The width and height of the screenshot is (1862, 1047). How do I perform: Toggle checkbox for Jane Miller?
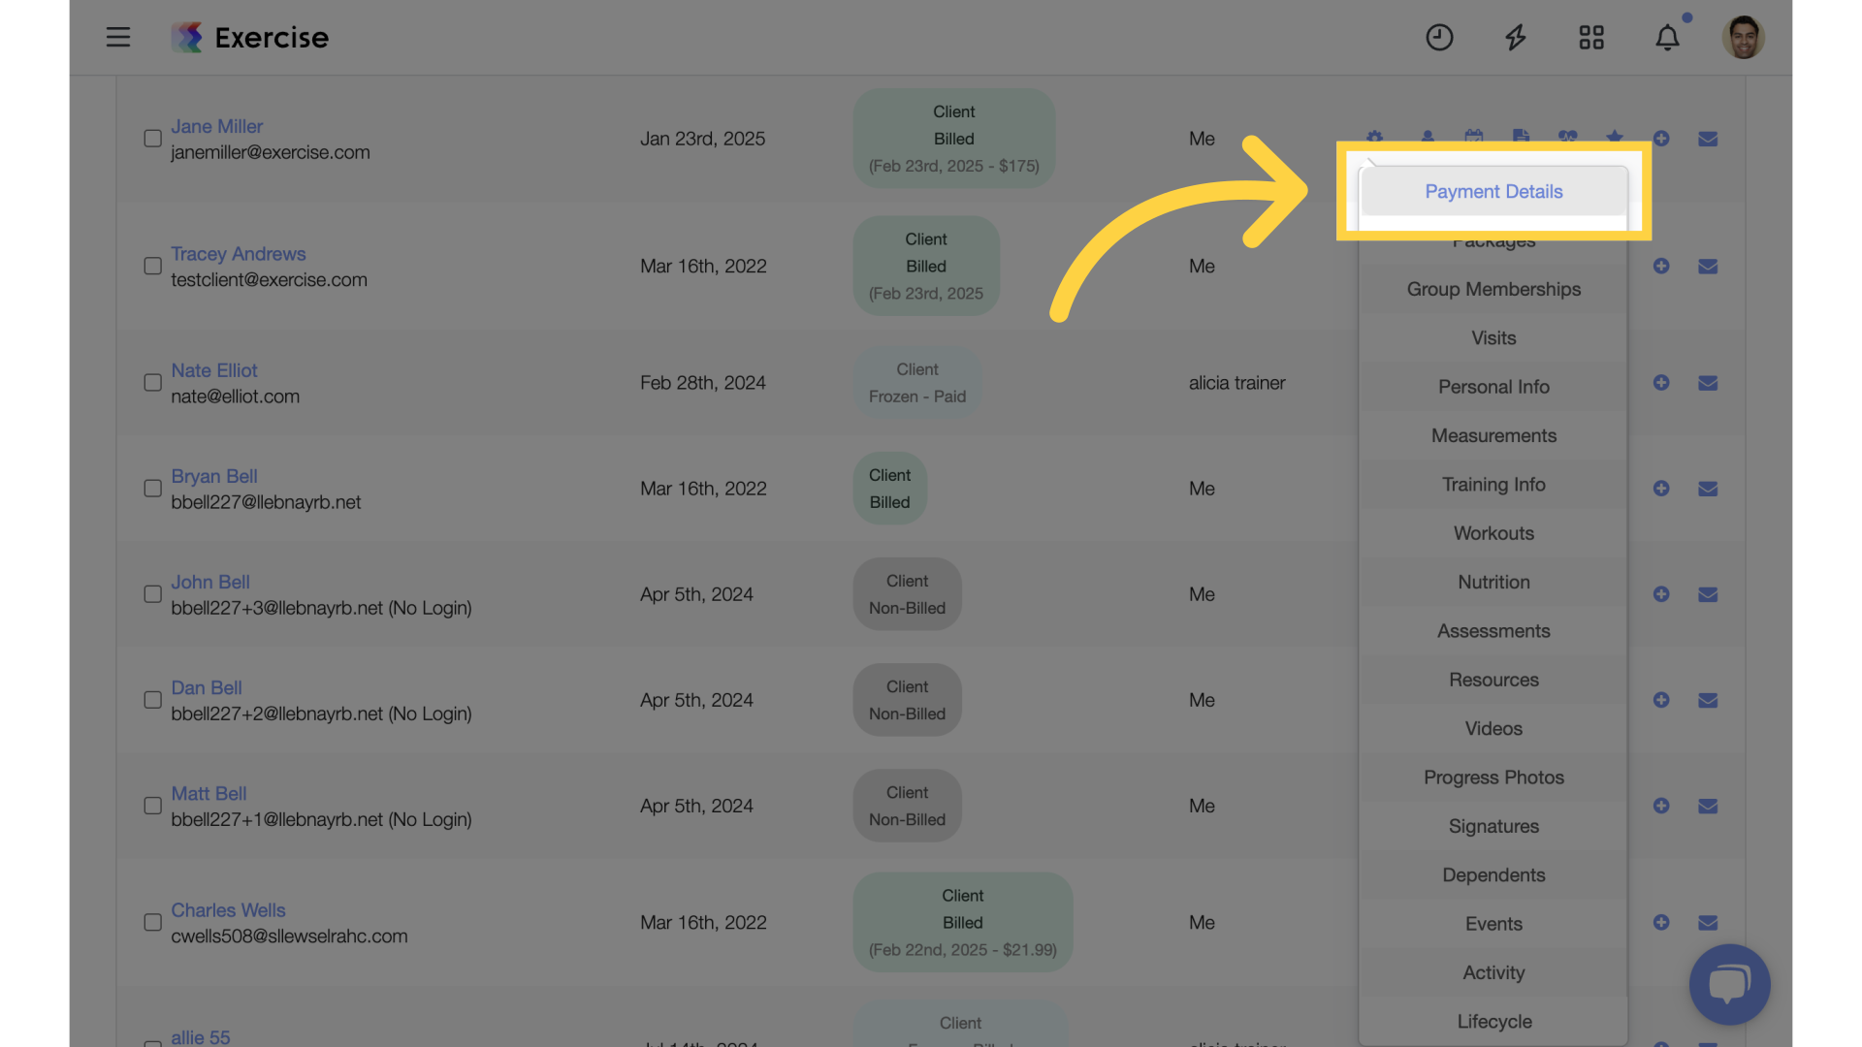[x=152, y=138]
